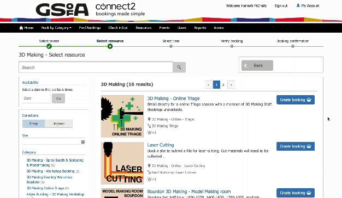Click the GSofA logo
The image size is (342, 198).
[x=62, y=9]
